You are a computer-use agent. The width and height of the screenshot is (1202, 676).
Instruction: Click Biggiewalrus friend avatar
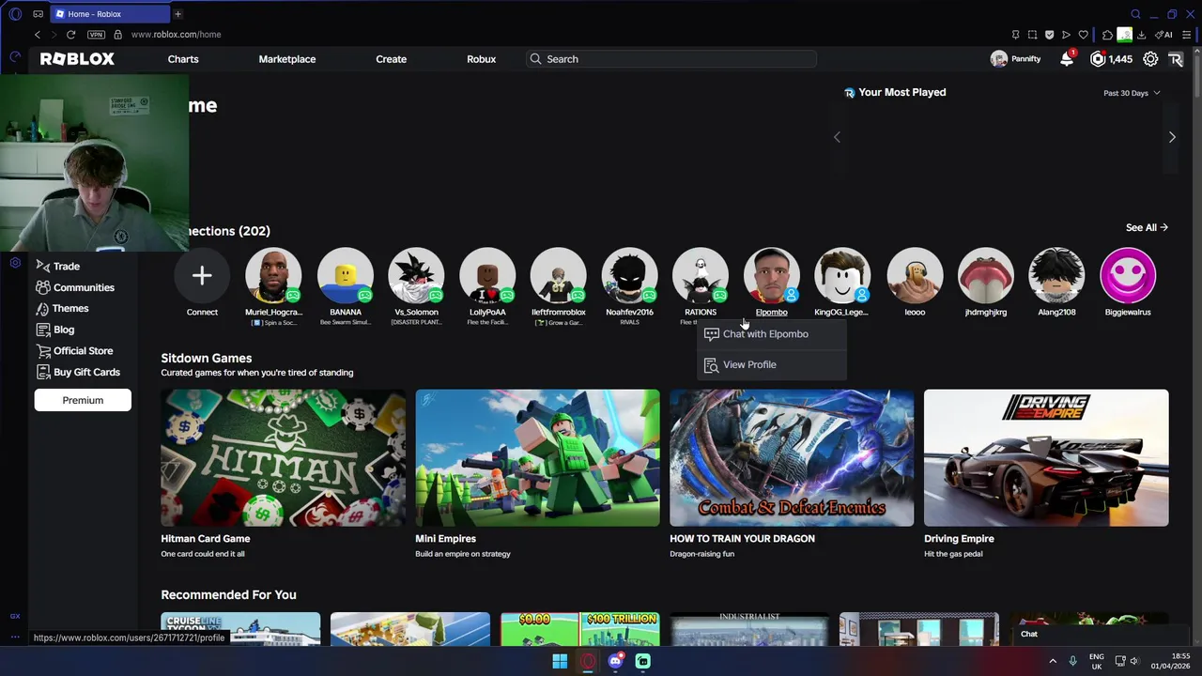pyautogui.click(x=1128, y=276)
